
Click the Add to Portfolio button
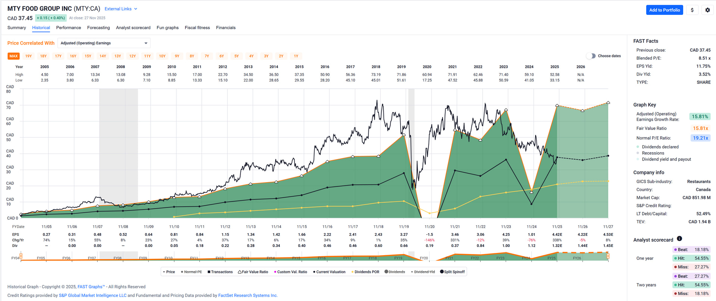[664, 10]
